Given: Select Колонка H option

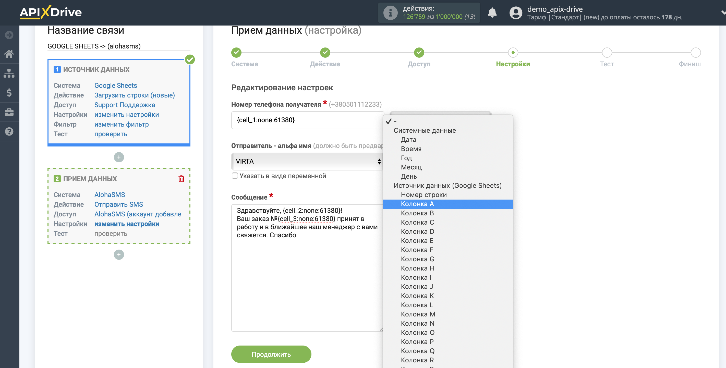Looking at the screenshot, I should (448, 268).
